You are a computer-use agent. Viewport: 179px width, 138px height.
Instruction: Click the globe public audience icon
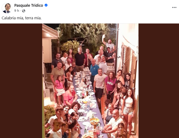tap(24, 11)
